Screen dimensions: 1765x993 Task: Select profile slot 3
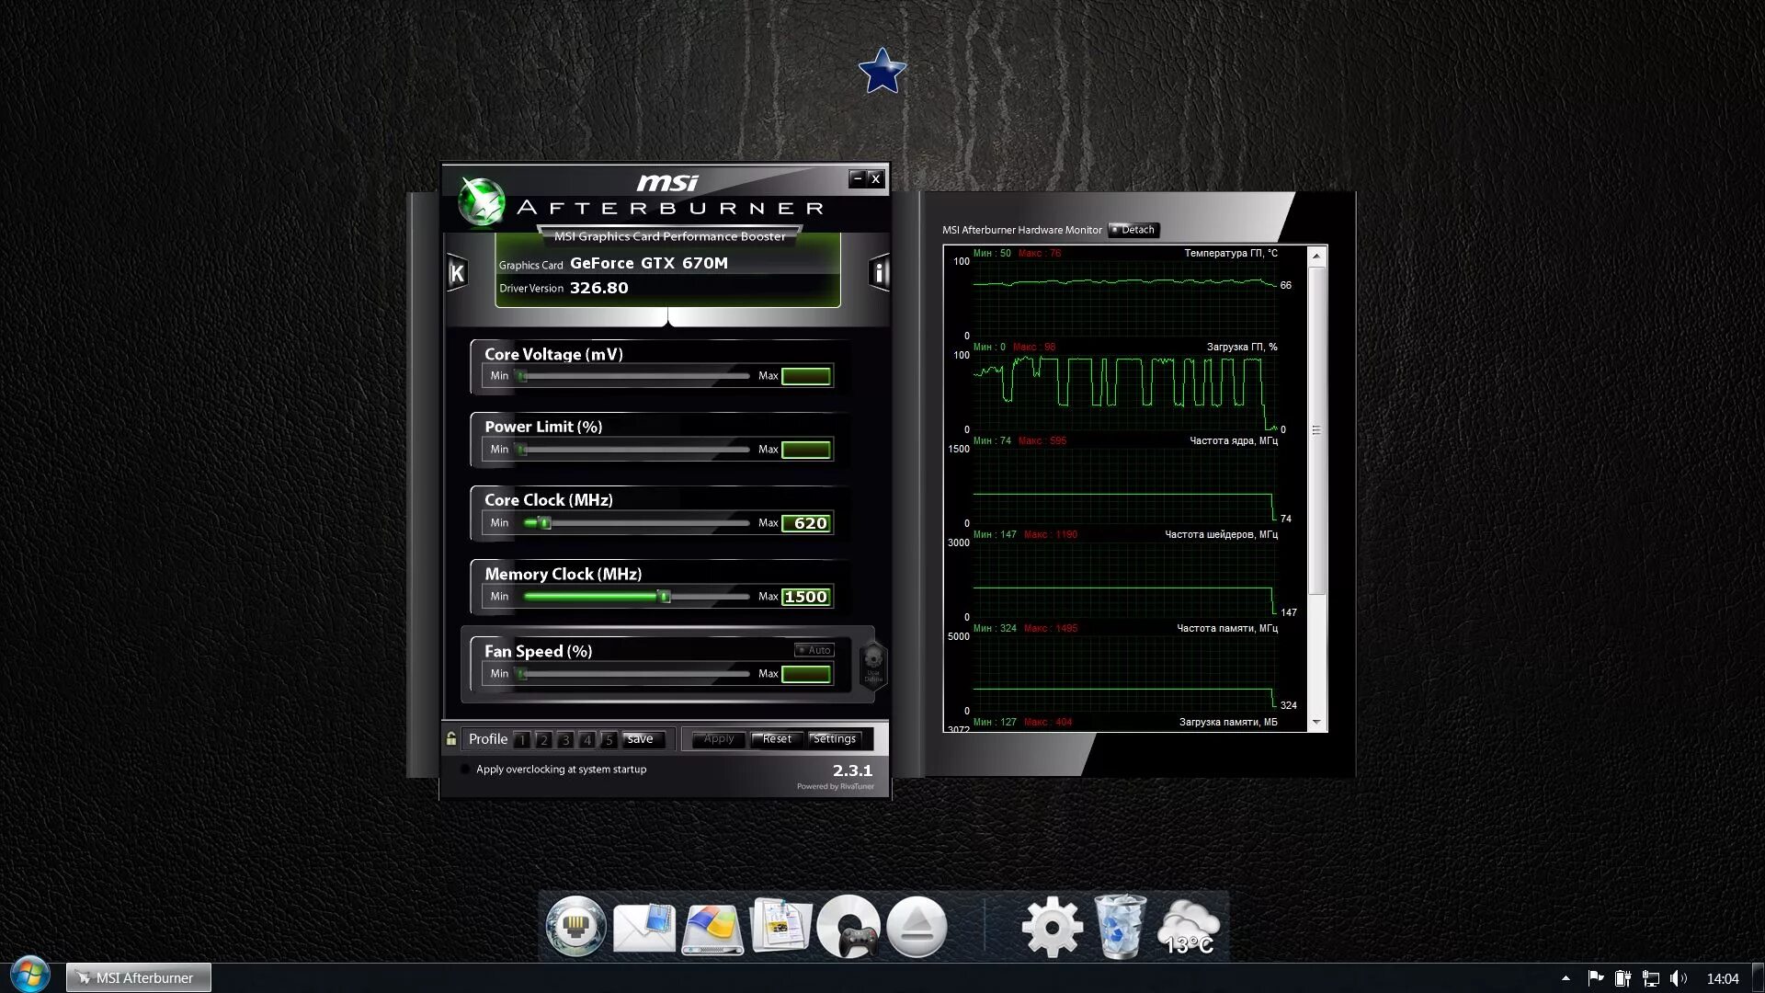click(565, 740)
